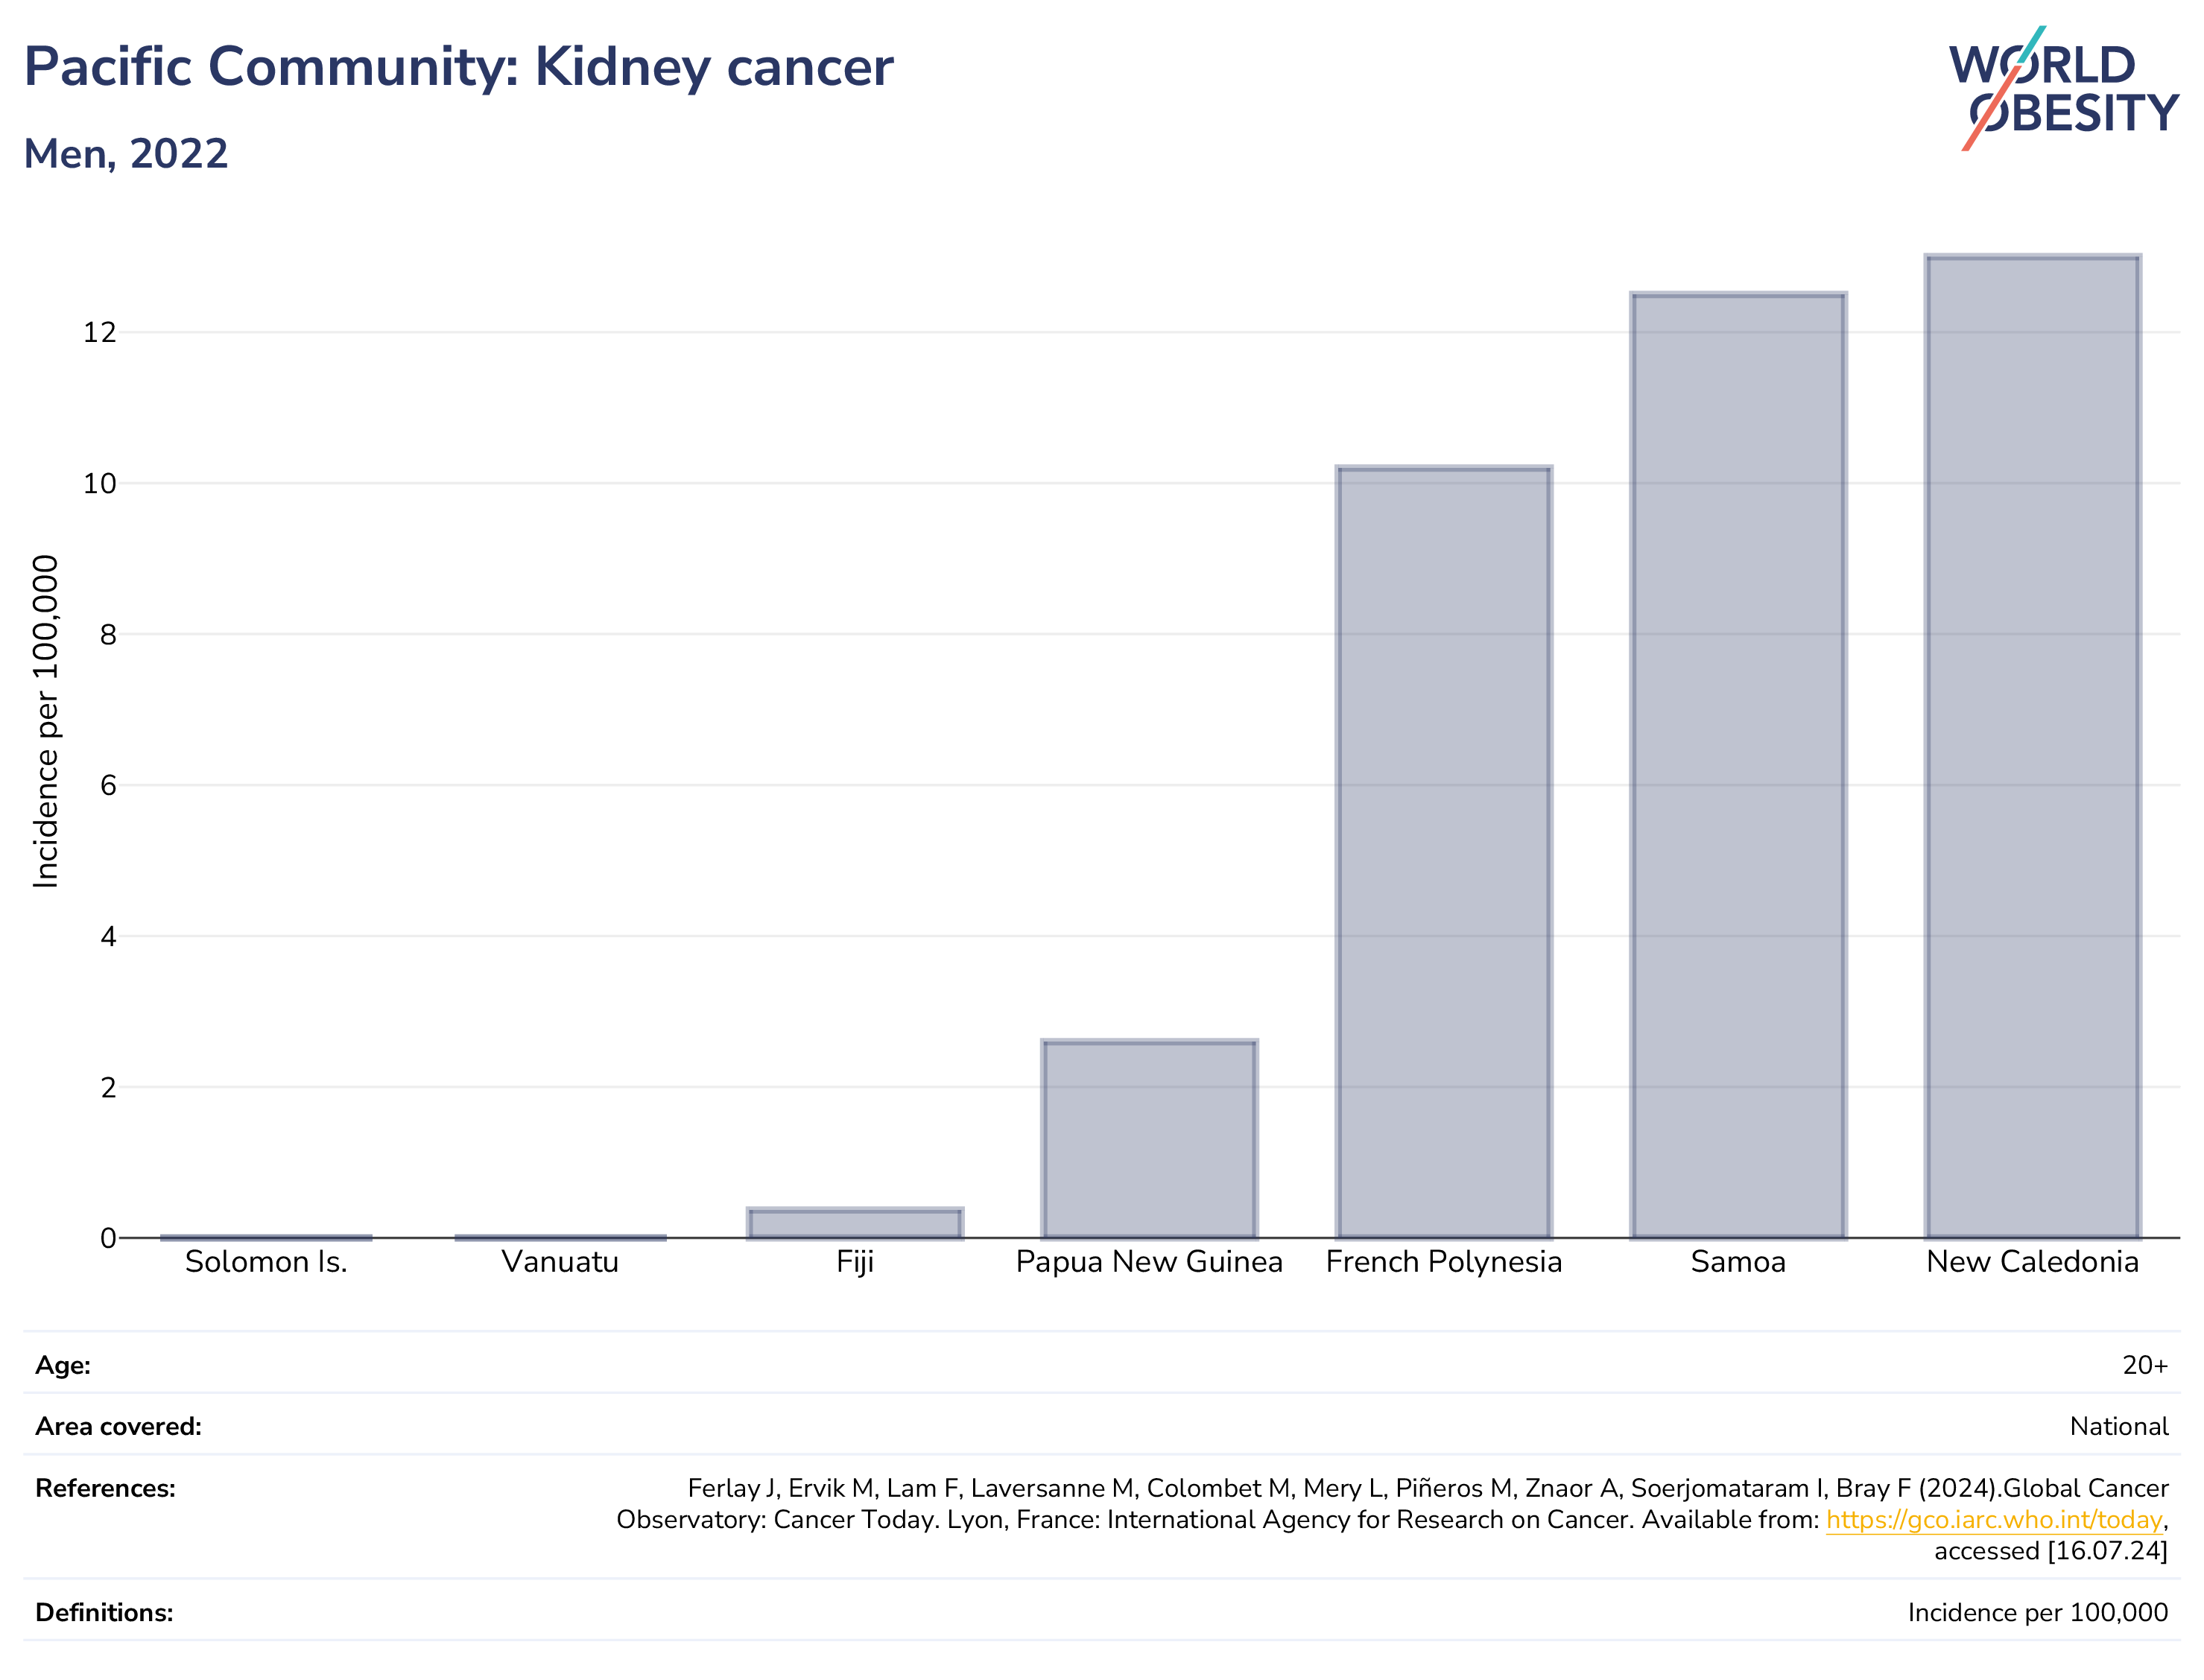The height and width of the screenshot is (1680, 2204).
Task: Click the World Obesity logo
Action: pyautogui.click(x=2063, y=89)
